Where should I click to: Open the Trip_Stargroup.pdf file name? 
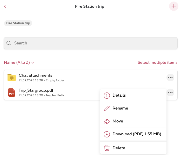(x=36, y=90)
